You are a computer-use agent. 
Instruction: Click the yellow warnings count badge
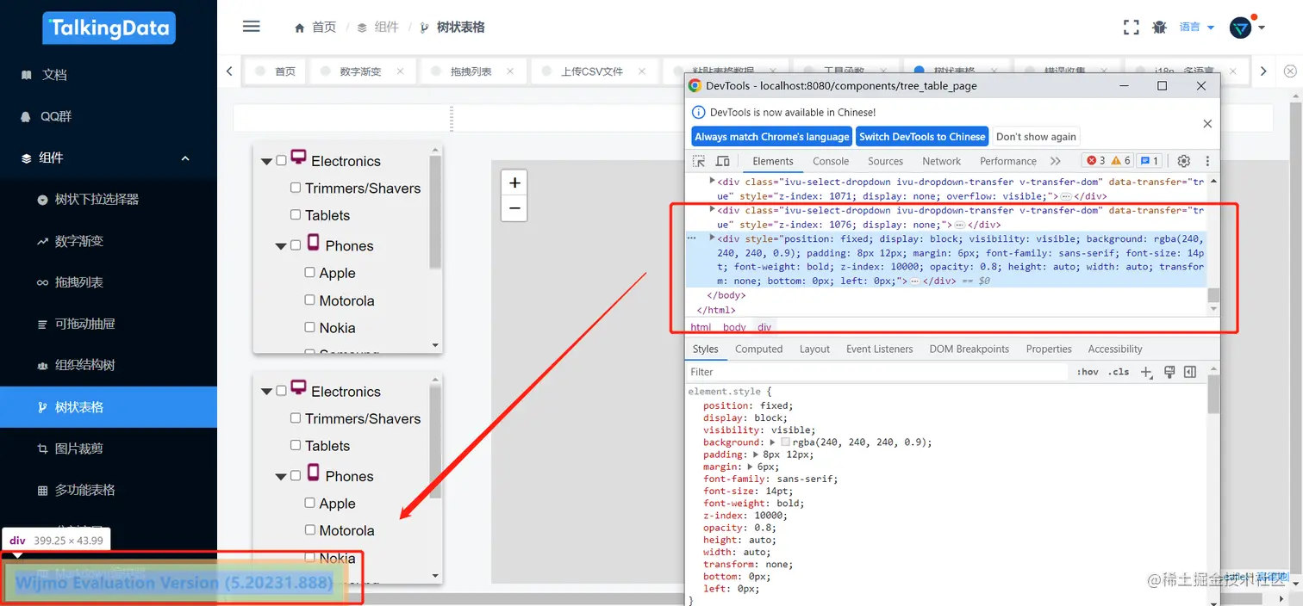click(x=1121, y=161)
